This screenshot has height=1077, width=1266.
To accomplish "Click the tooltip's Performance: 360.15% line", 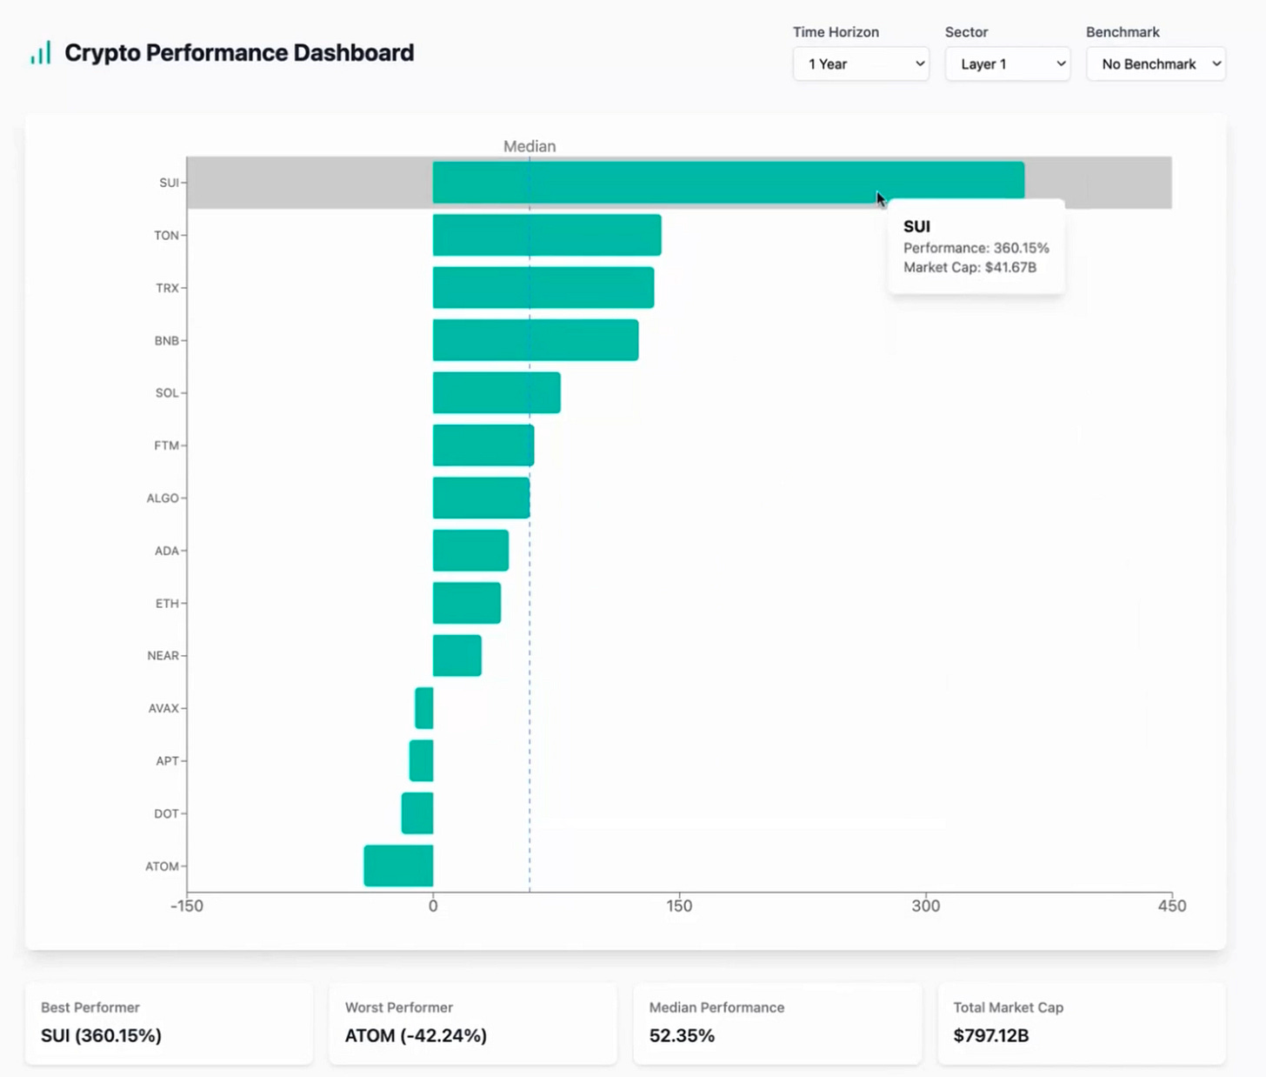I will pyautogui.click(x=976, y=248).
